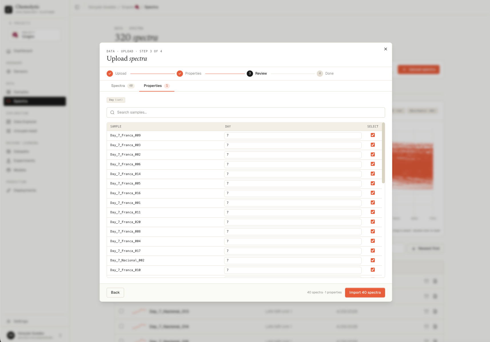Click the SELECT column header

point(373,126)
